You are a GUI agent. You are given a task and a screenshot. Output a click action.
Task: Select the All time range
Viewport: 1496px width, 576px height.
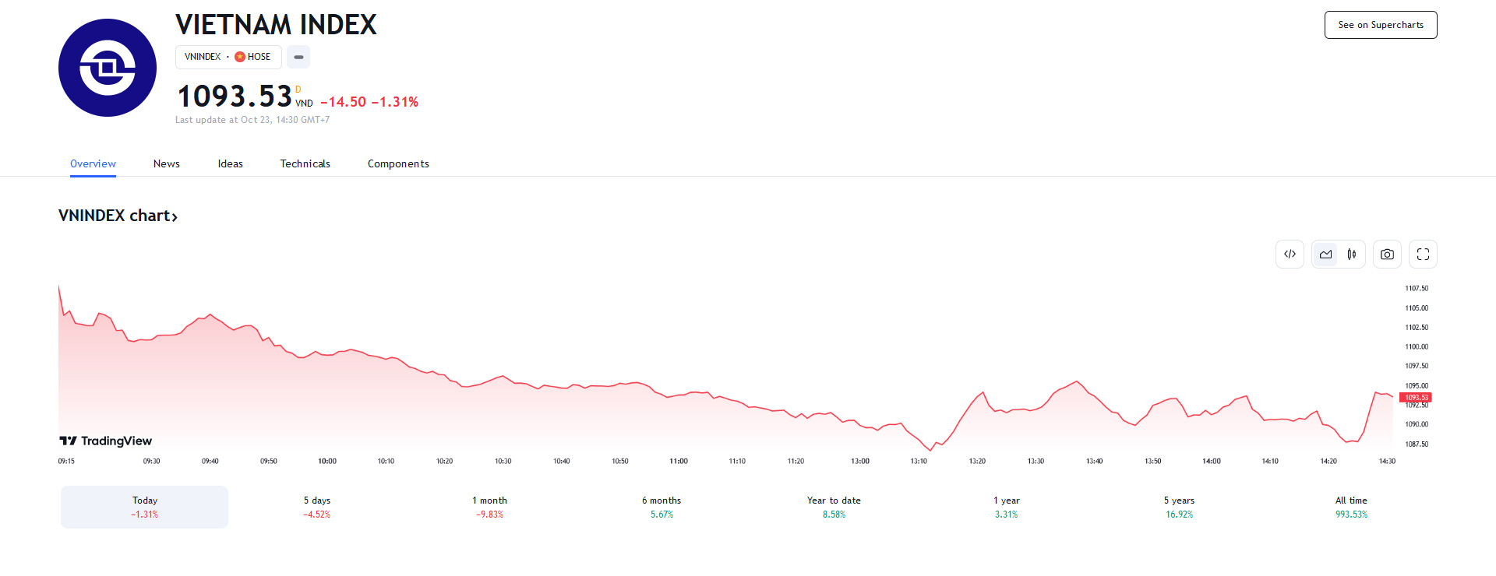pos(1351,507)
